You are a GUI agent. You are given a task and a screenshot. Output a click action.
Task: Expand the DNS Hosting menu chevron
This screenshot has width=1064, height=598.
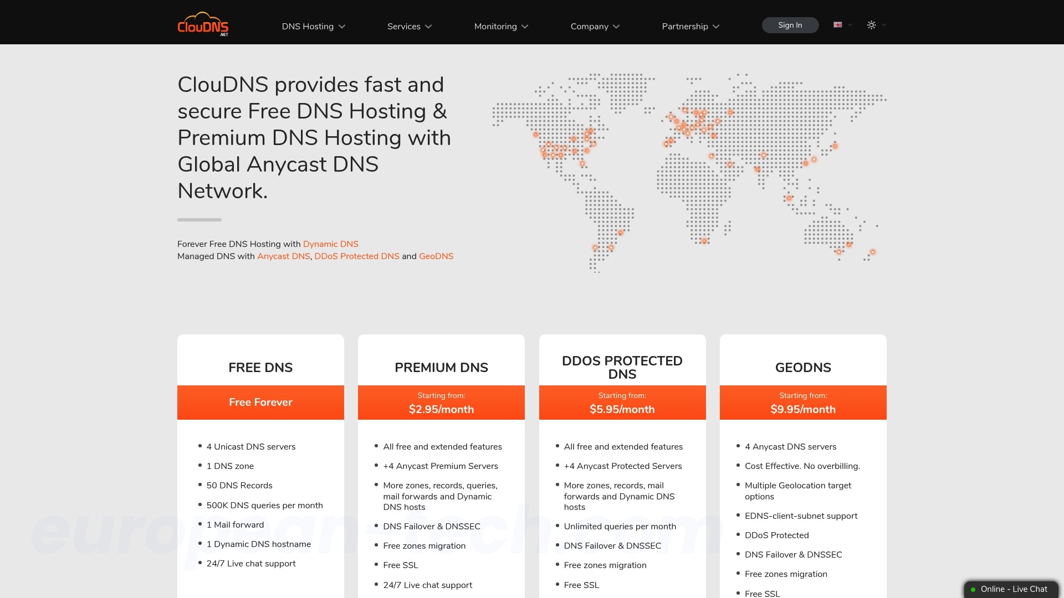tap(342, 27)
